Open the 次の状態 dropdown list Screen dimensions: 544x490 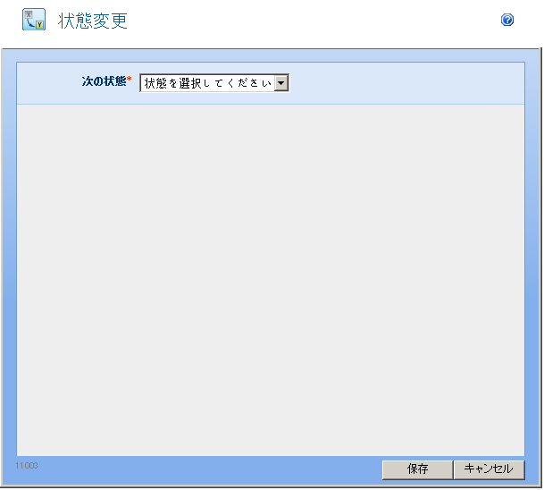pos(214,83)
